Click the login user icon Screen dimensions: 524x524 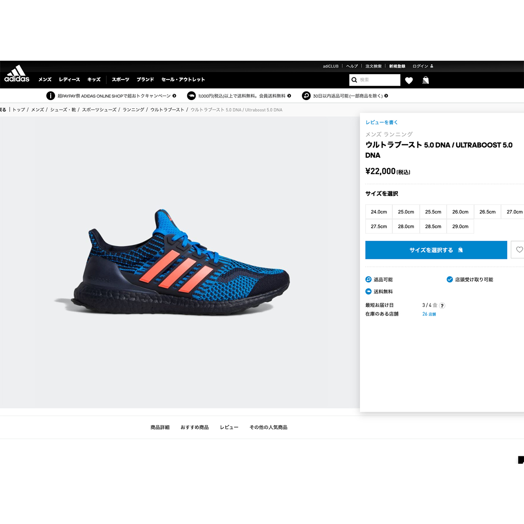(x=432, y=66)
